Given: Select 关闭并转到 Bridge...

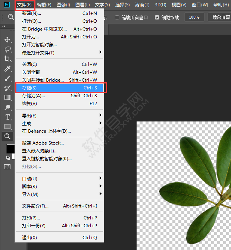Looking at the screenshot, I should (59, 80).
